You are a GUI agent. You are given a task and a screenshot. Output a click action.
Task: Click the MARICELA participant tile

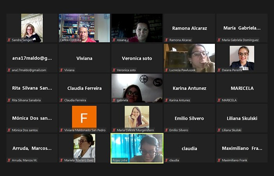(242, 88)
